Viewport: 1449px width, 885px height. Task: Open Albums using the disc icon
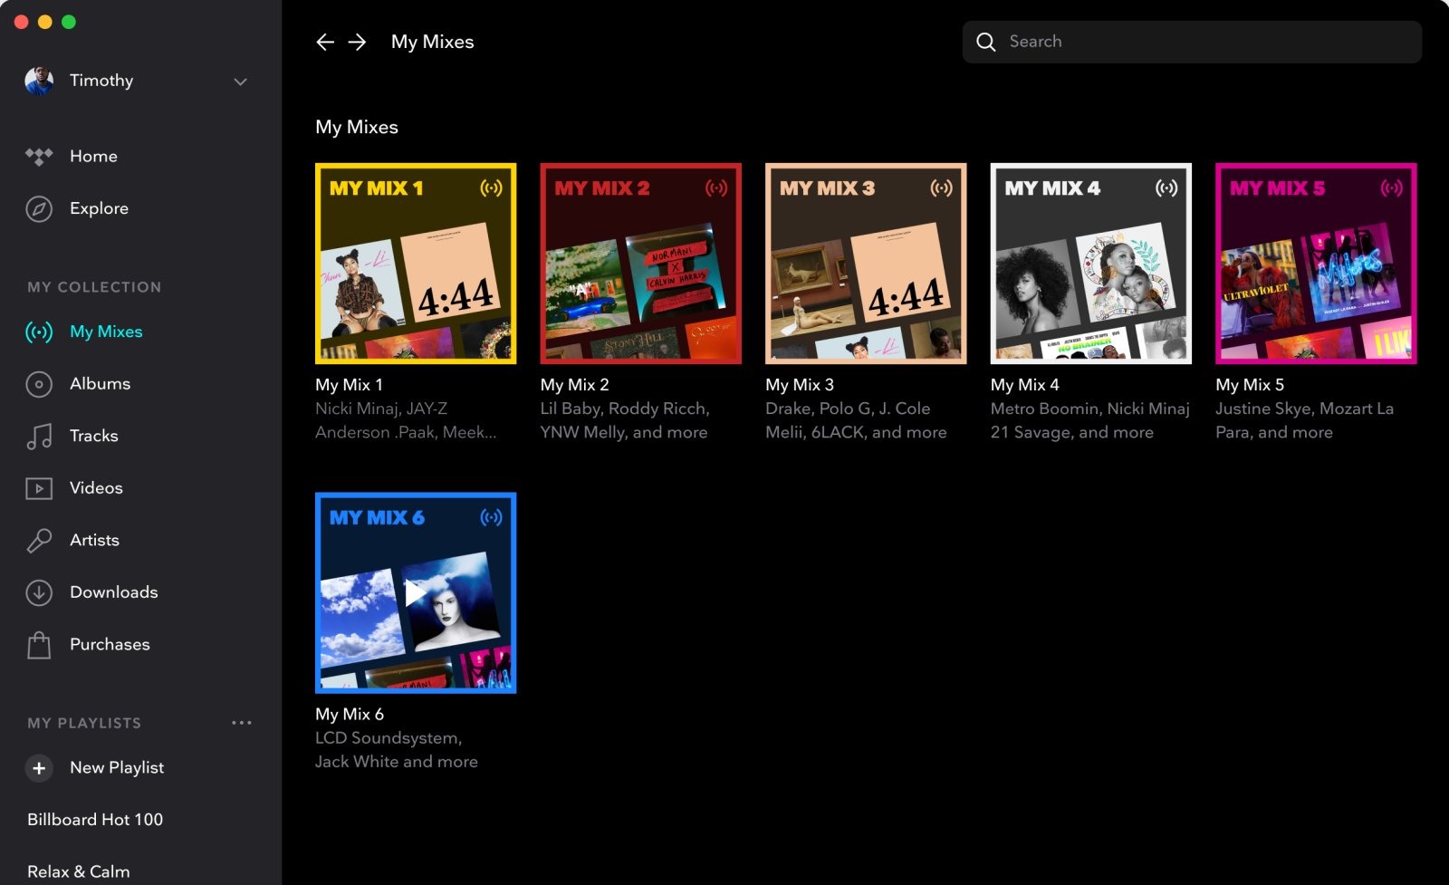(39, 384)
